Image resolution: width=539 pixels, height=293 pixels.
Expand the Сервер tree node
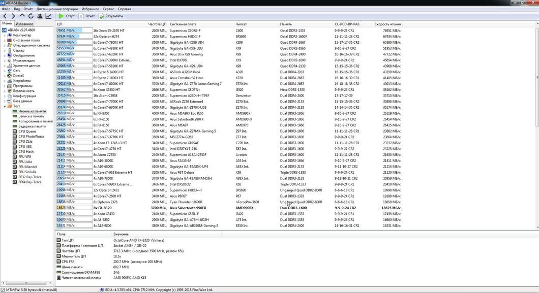point(5,50)
